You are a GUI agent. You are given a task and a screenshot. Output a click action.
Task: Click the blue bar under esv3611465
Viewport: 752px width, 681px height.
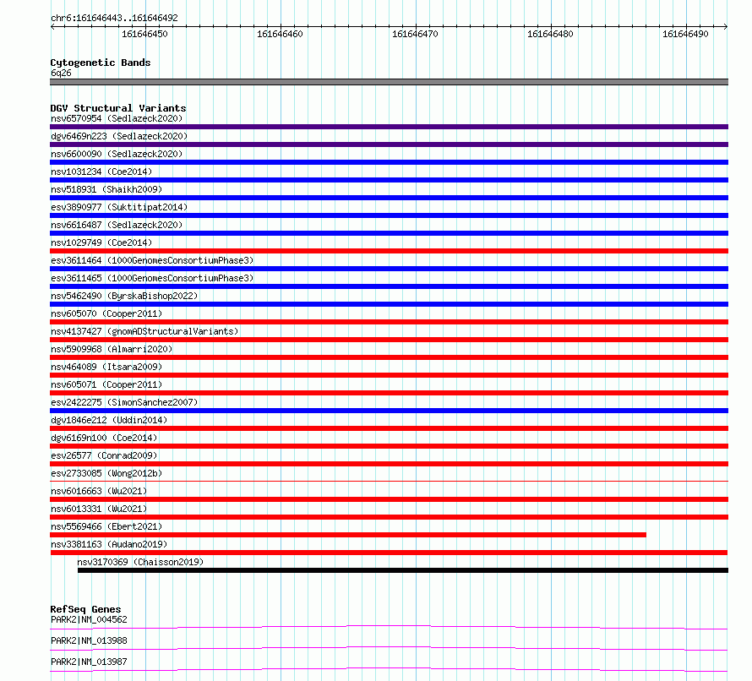[x=389, y=286]
